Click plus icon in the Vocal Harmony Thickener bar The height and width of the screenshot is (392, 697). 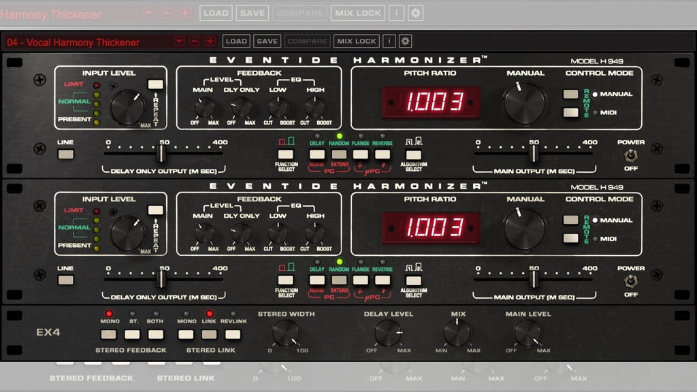coord(210,42)
